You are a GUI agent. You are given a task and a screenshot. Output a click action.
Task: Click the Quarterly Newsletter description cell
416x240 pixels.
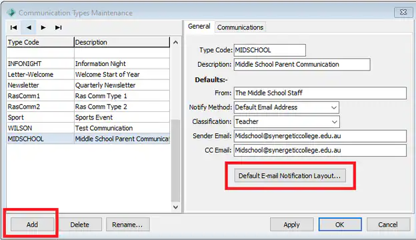(x=122, y=85)
